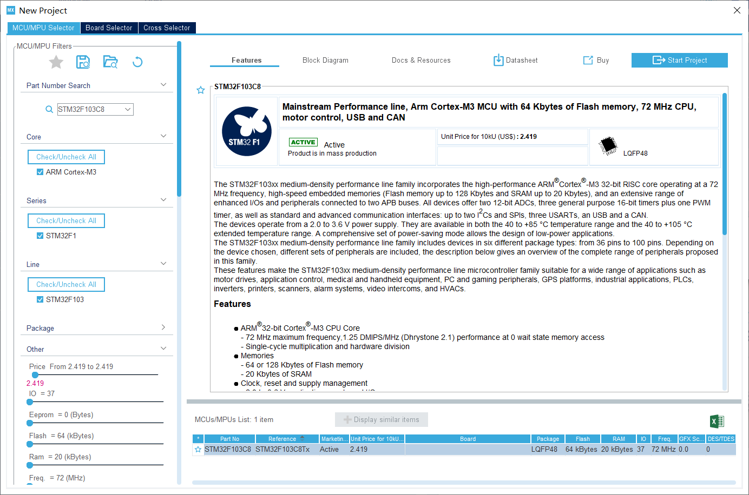The image size is (749, 495).
Task: Sort by Board column header
Action: [x=468, y=439]
